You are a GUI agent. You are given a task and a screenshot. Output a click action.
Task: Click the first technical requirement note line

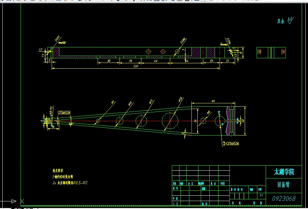(x=63, y=177)
